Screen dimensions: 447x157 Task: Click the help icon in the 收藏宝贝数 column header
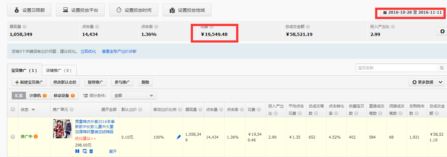[356, 113]
